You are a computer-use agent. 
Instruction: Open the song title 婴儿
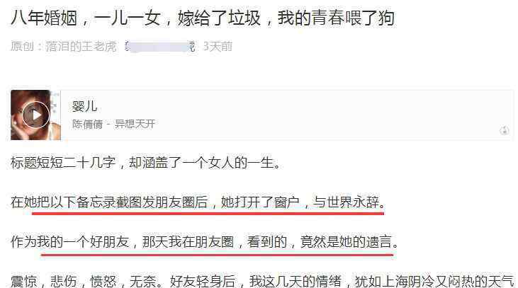click(84, 106)
